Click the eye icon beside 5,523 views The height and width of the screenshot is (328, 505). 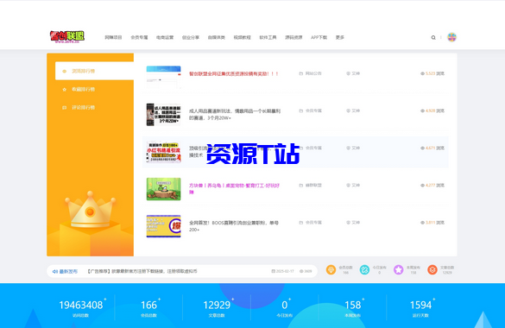tap(422, 73)
